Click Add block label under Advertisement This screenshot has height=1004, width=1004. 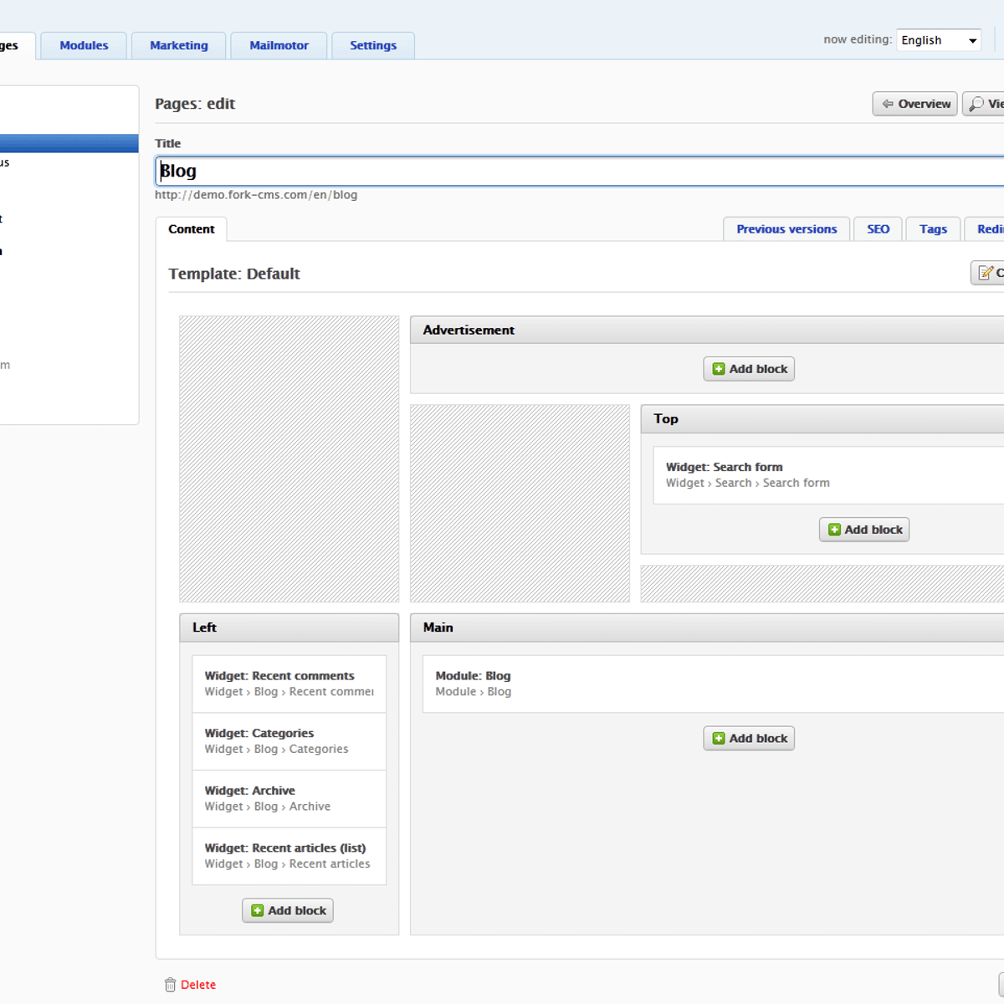tap(758, 369)
